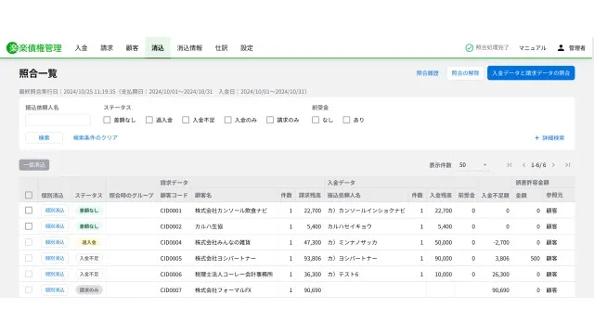Click the 一括消込 button
This screenshot has height=334, width=594.
coord(34,165)
